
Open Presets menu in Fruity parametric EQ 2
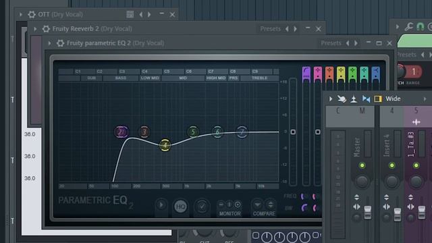(331, 43)
